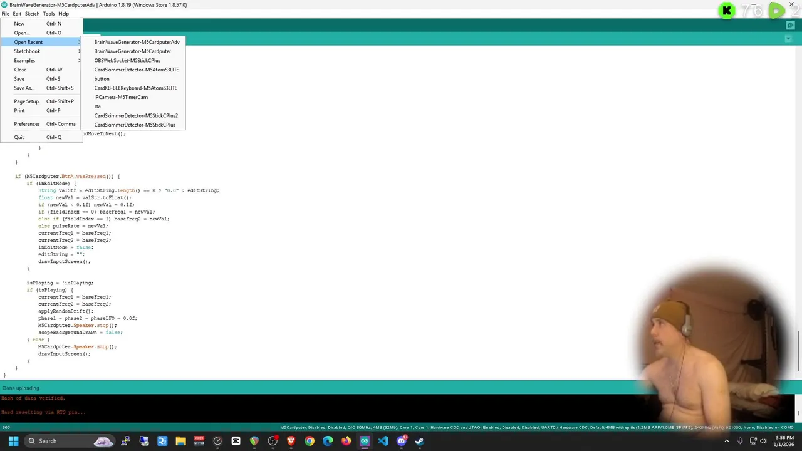Choose Save As... in the File menu
The width and height of the screenshot is (802, 451).
tap(41, 88)
